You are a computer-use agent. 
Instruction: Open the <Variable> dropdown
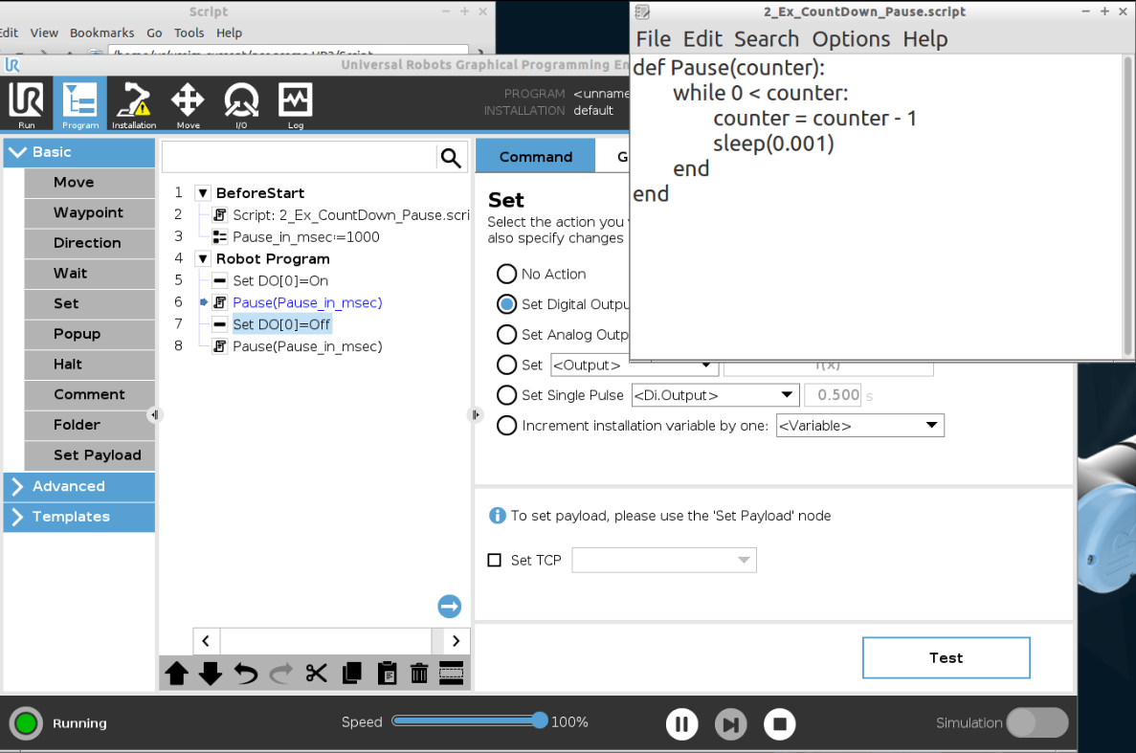[x=860, y=426]
